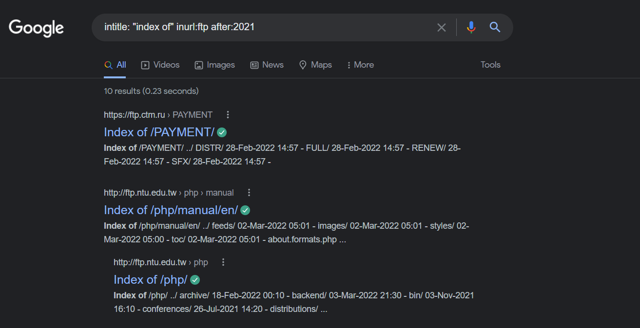Click the ftp.ntu.edu.tw › php › manual URL
Viewport: 640px width, 328px height.
point(169,193)
